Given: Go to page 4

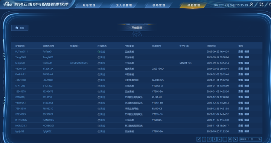Looking at the screenshot, I should 220,139.
